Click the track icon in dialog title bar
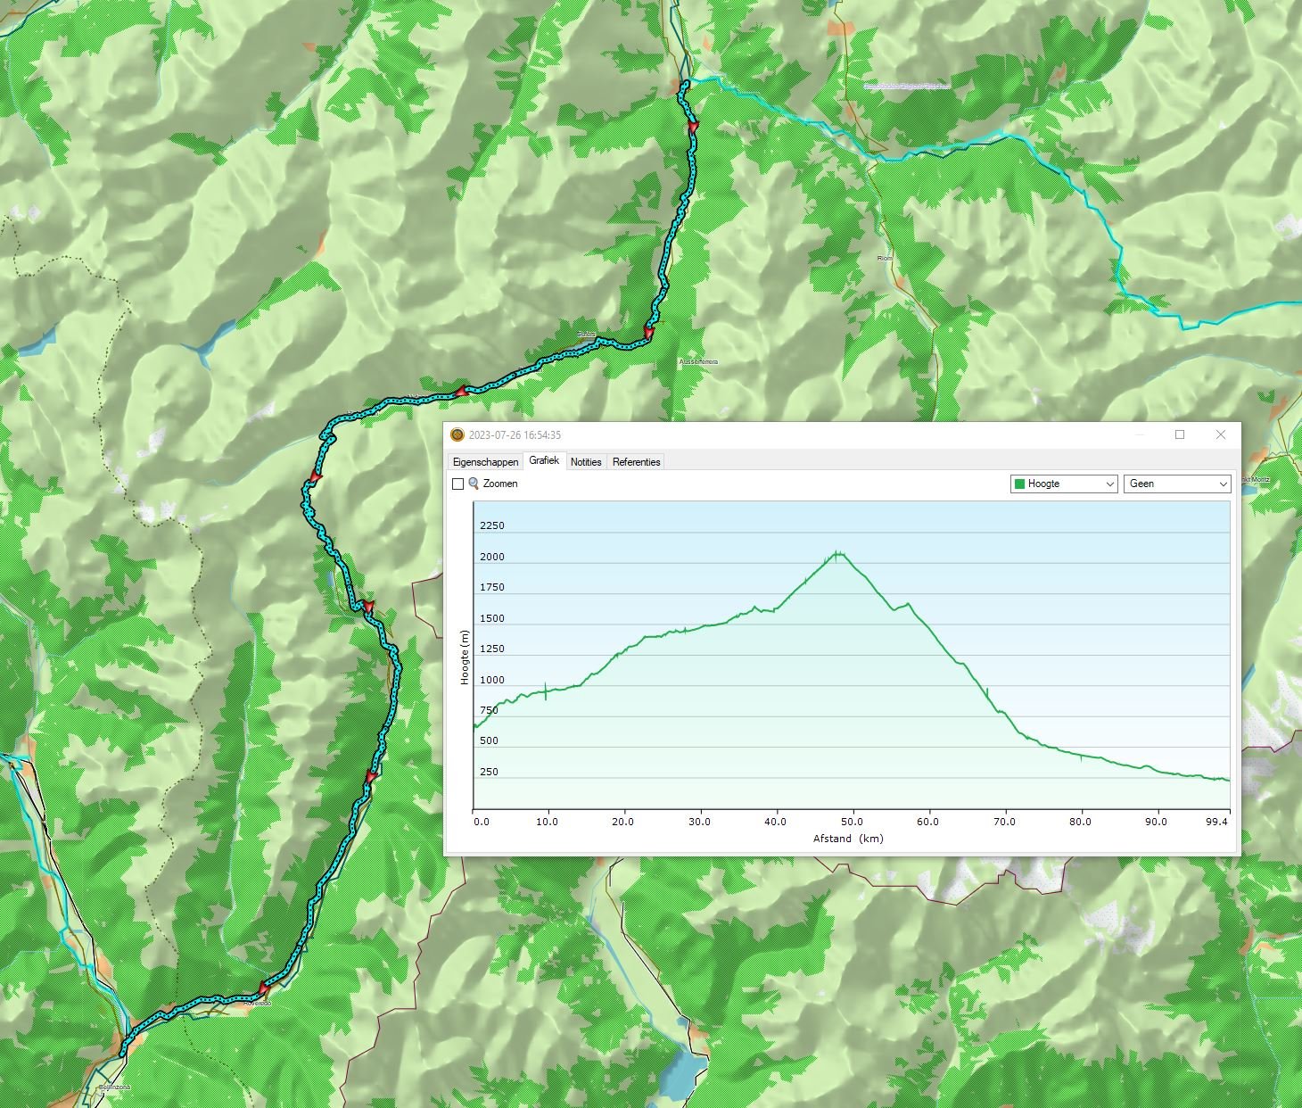The width and height of the screenshot is (1302, 1108). 457,435
